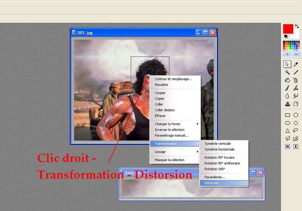Show next palette colors with right arrow

296,54
